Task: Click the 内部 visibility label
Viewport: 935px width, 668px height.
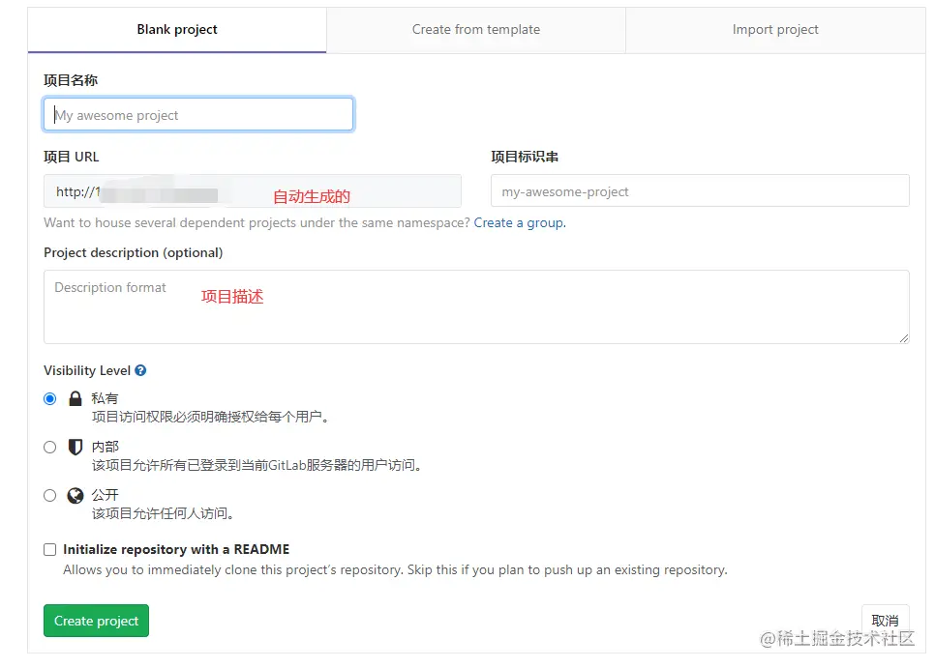Action: (x=105, y=447)
